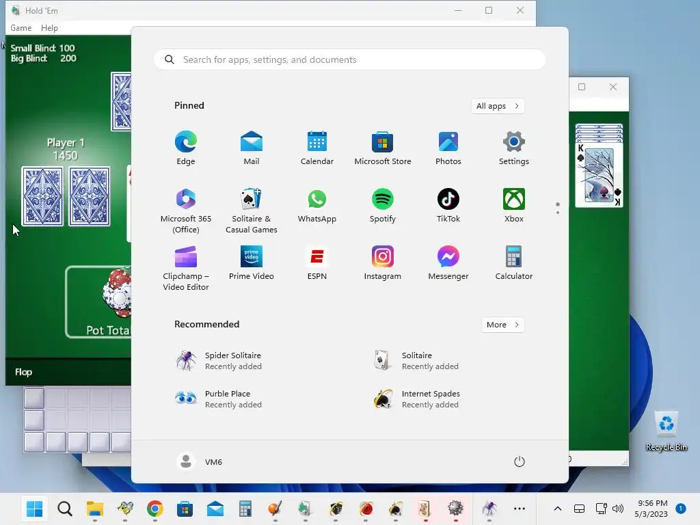Screen dimensions: 700x525
Task: Show taskbar overflow three-dots menu
Action: click(x=520, y=509)
